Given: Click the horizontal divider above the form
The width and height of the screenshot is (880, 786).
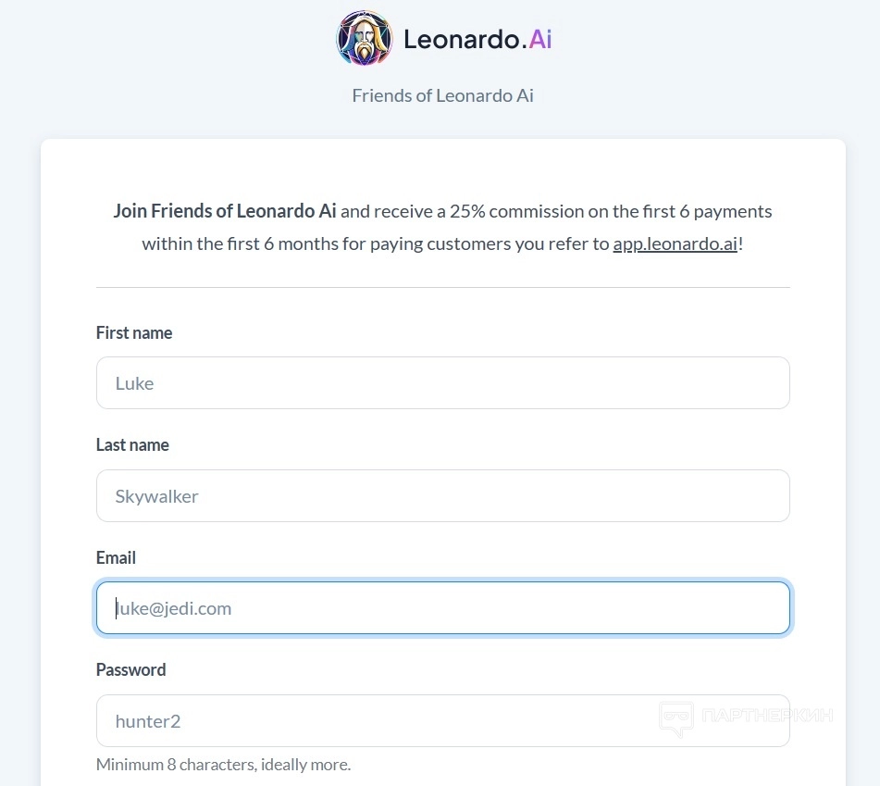Looking at the screenshot, I should pos(442,287).
